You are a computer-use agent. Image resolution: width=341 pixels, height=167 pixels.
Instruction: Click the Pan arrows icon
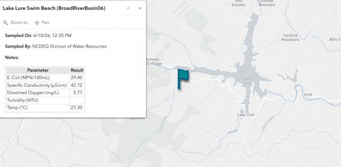[x=37, y=23]
